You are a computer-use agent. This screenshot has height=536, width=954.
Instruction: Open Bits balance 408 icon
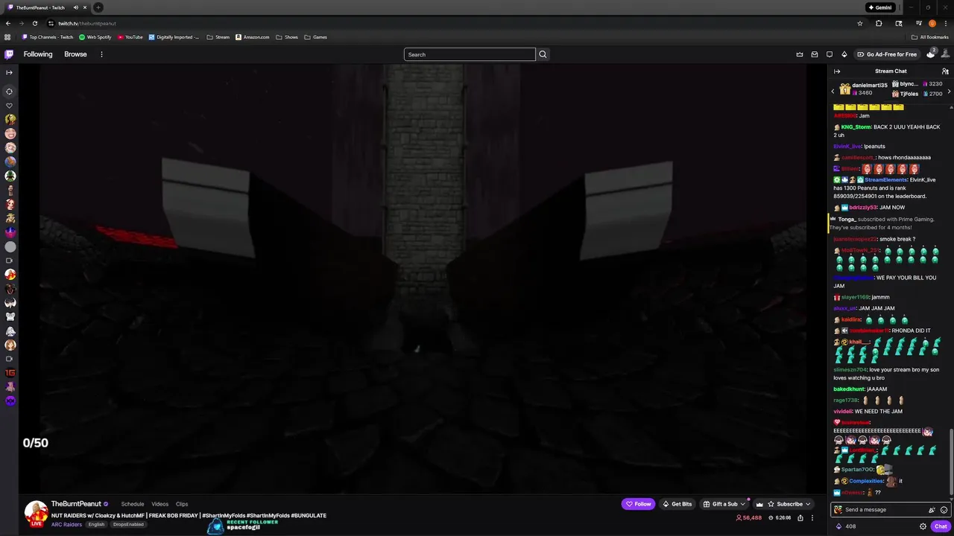tap(838, 526)
